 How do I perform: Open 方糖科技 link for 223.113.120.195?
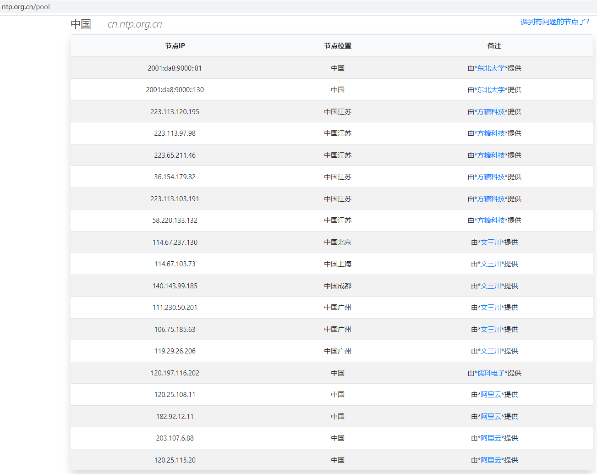coord(491,112)
